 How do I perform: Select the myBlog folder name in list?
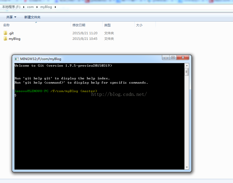pos(15,39)
